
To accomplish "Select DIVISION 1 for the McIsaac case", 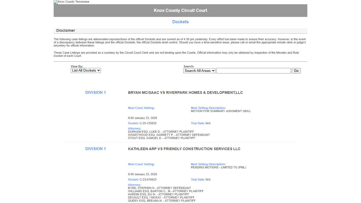I will coord(95,92).
